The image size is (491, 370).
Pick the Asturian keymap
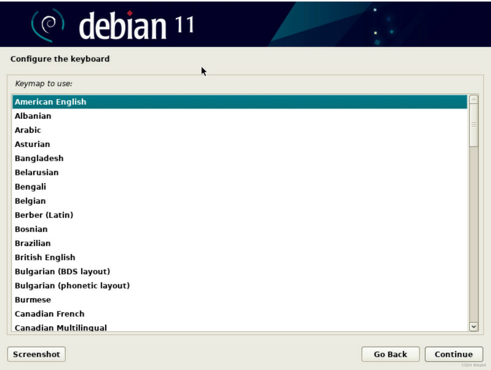(32, 144)
